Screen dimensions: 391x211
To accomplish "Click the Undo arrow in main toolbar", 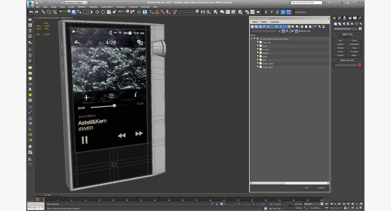I will click(x=31, y=12).
